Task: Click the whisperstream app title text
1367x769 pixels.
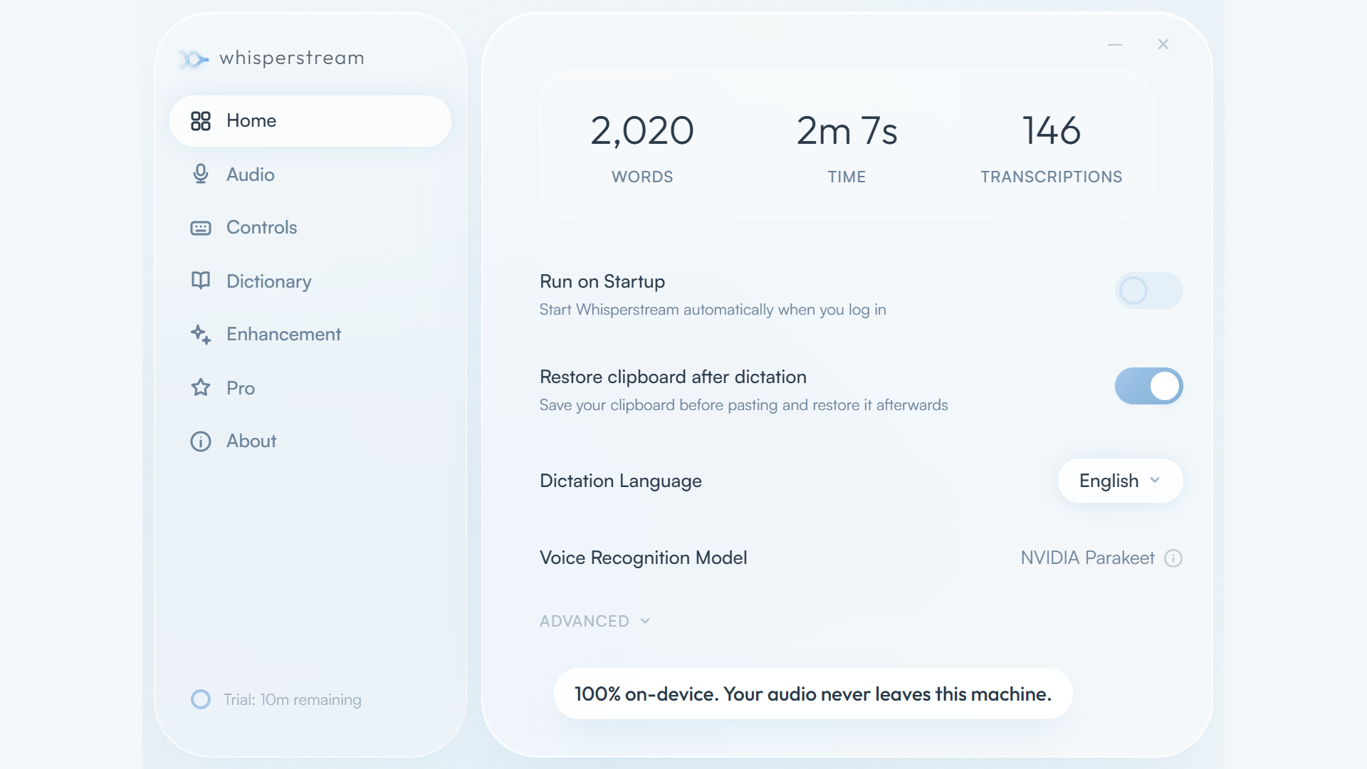Action: 292,58
